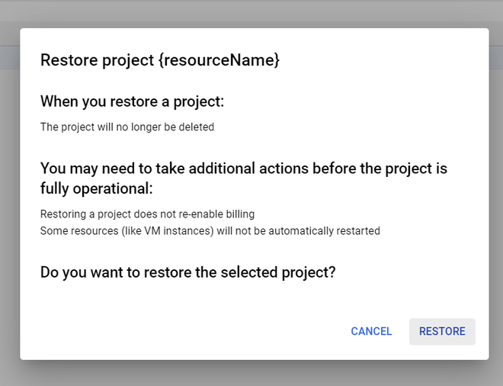This screenshot has width=503, height=386.
Task: Click the 'You may need to take additional actions' heading
Action: [243, 168]
